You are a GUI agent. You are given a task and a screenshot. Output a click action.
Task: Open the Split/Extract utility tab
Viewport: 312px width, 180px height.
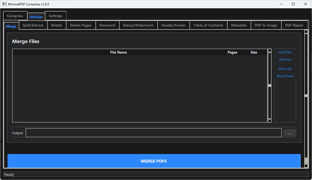tap(33, 25)
